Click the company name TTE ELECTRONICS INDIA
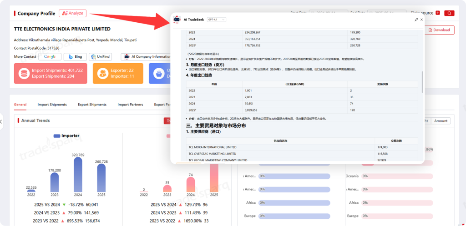 62,29
